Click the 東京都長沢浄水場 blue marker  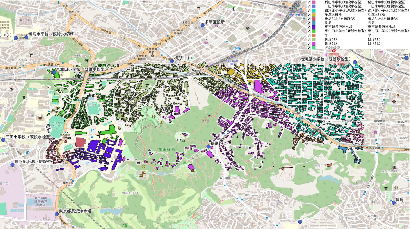pos(57,214)
